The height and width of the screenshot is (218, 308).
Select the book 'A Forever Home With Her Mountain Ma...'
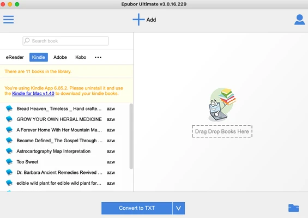[59, 130]
